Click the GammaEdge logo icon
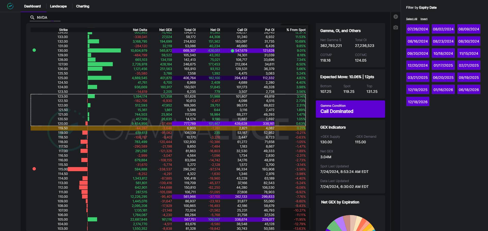 pos(10,6)
